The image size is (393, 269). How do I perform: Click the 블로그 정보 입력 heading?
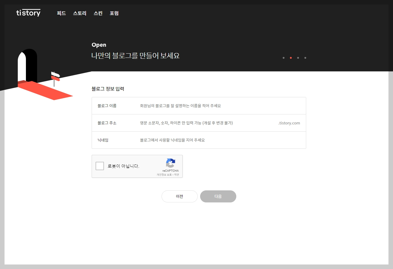[108, 89]
